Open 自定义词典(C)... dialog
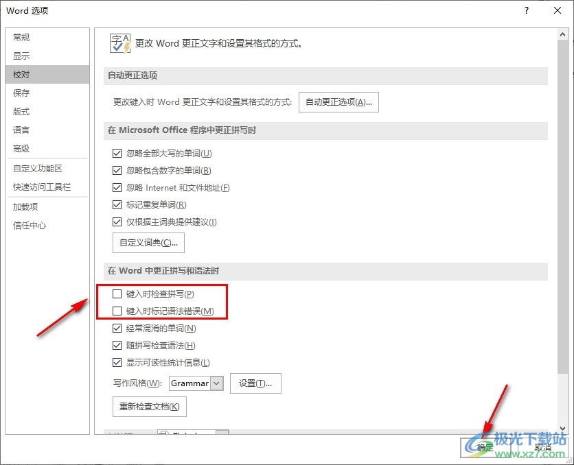The height and width of the screenshot is (465, 574). tap(148, 243)
